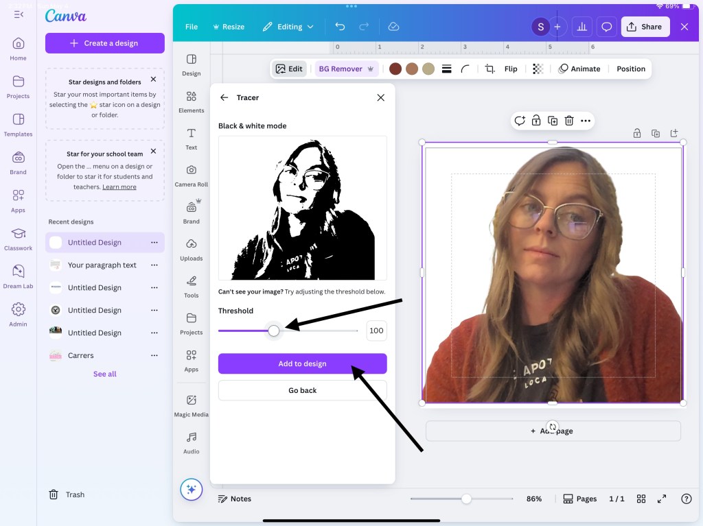Click the transparency checkerboard icon
The width and height of the screenshot is (703, 526).
pos(538,69)
